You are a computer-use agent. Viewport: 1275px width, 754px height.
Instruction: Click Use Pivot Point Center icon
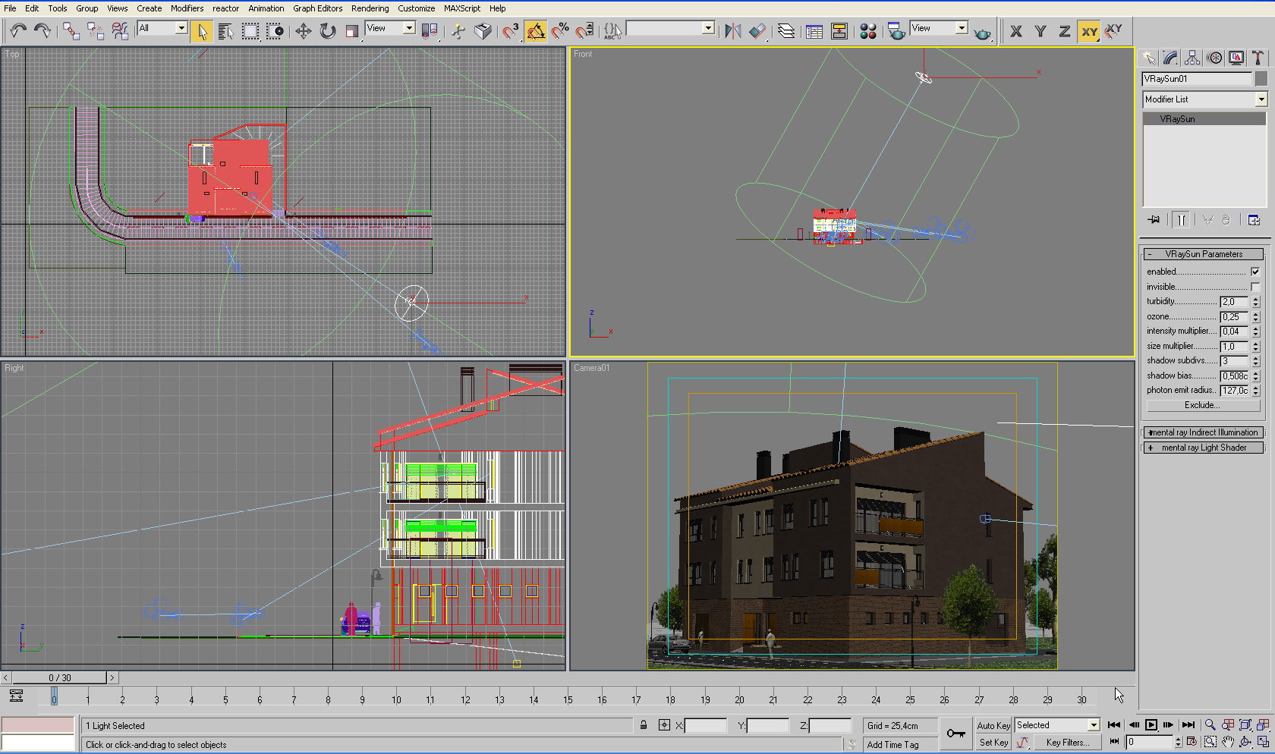(x=430, y=31)
